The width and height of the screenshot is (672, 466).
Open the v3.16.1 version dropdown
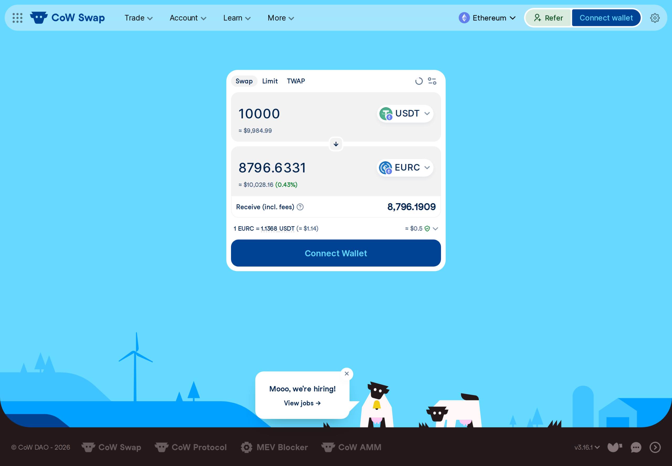[587, 447]
